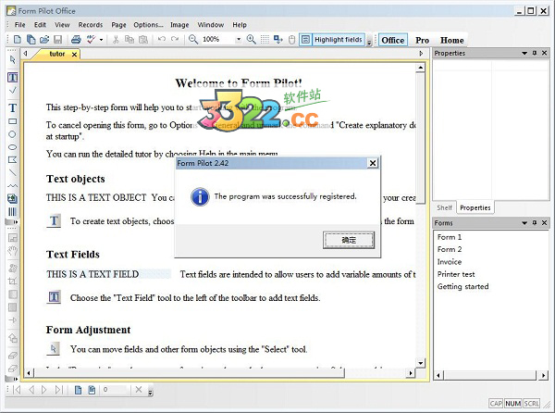This screenshot has height=413, width=555.
Task: Open the File menu
Action: [19, 25]
